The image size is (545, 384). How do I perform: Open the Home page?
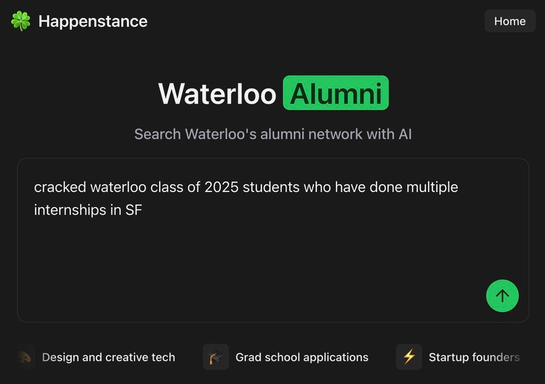coord(510,21)
